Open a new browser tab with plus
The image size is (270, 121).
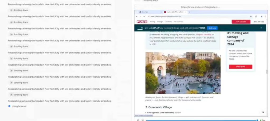coord(190,12)
